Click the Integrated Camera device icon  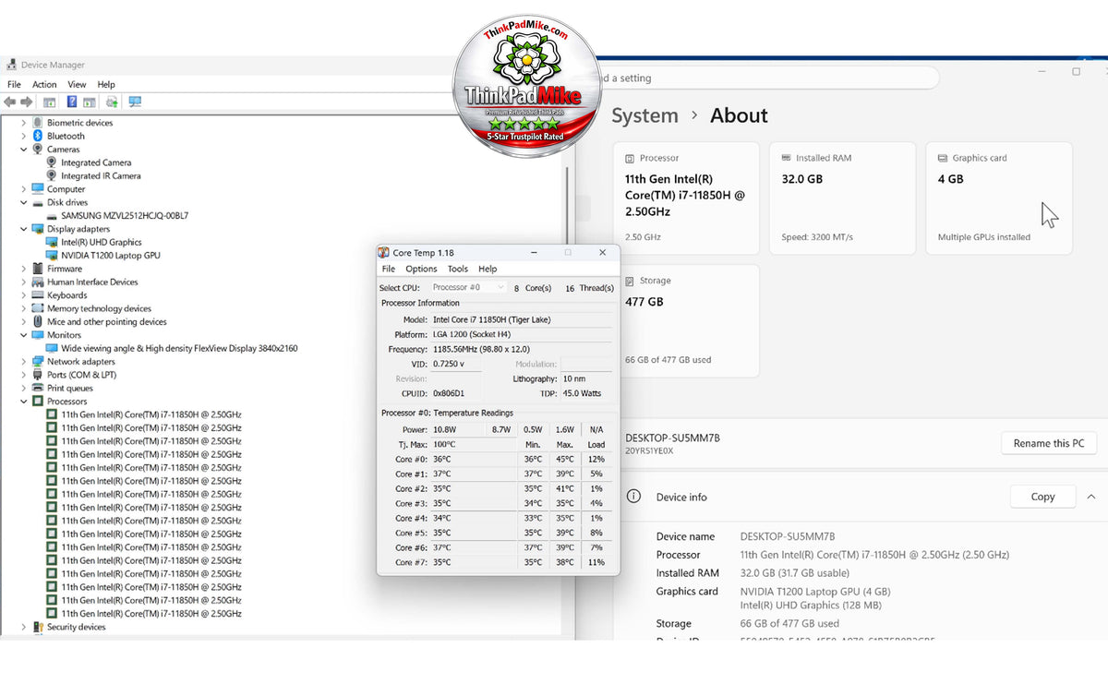click(x=52, y=162)
